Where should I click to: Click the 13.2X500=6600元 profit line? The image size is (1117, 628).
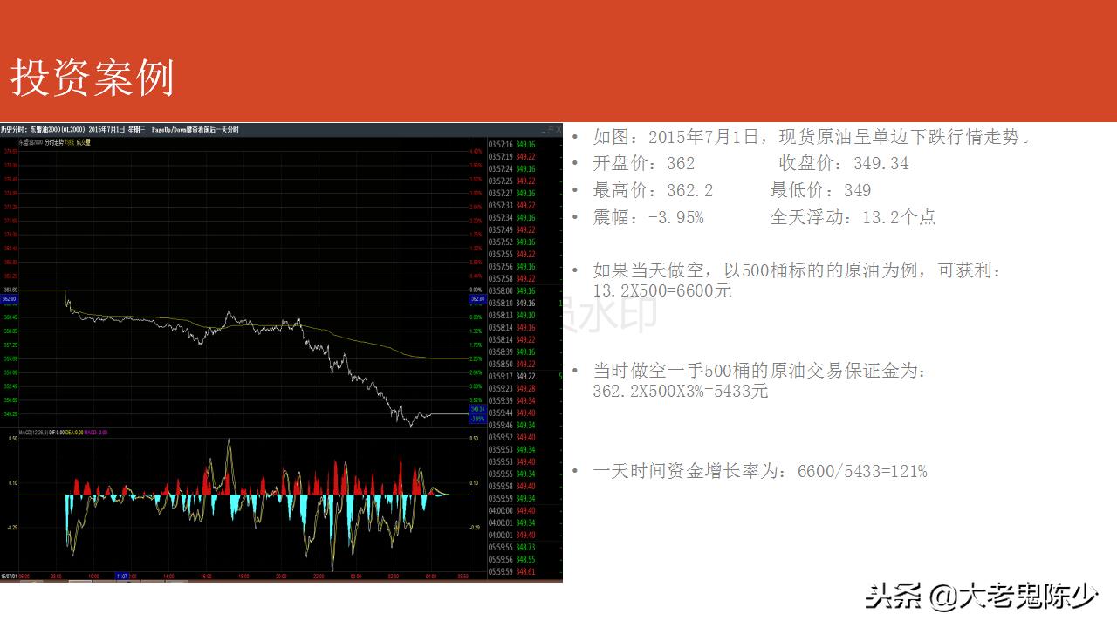pos(662,291)
